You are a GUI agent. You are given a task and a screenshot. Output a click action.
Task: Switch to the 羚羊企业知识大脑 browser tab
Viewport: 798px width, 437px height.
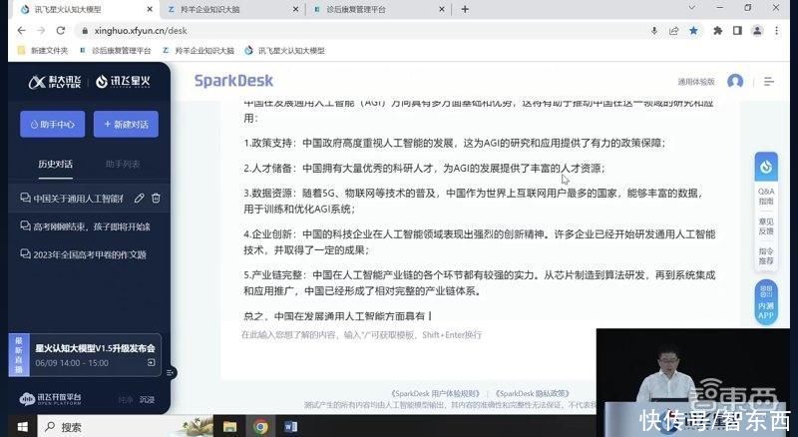click(x=209, y=9)
